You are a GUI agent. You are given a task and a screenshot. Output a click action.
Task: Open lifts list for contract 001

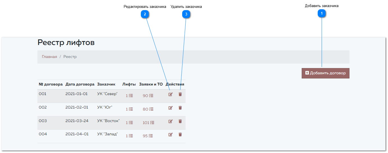click(129, 96)
